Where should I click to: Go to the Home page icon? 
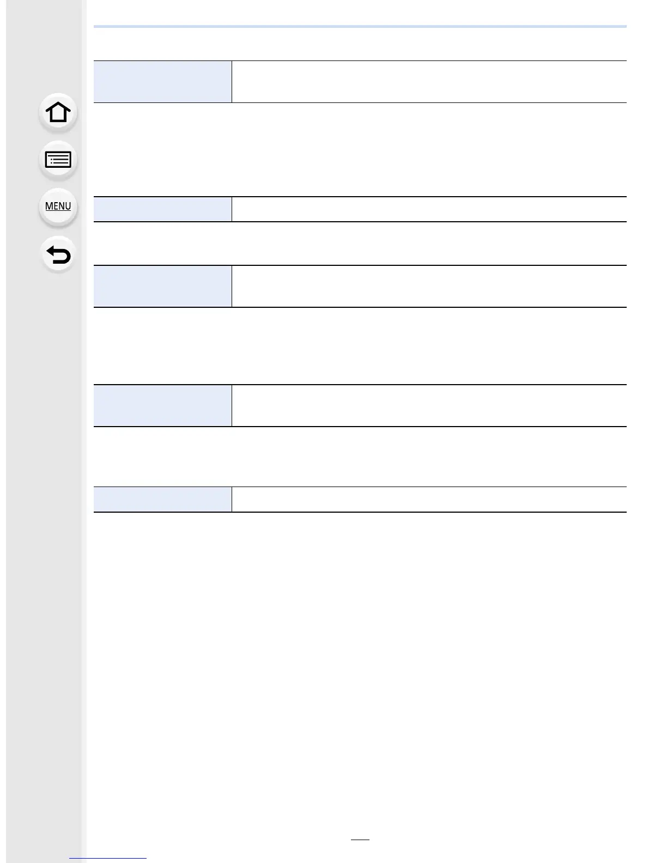[58, 112]
